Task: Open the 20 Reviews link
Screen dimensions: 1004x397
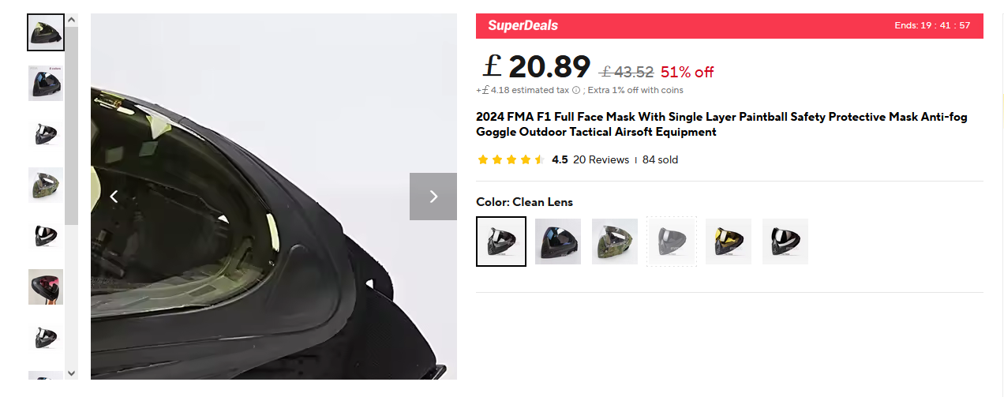Action: pyautogui.click(x=601, y=159)
